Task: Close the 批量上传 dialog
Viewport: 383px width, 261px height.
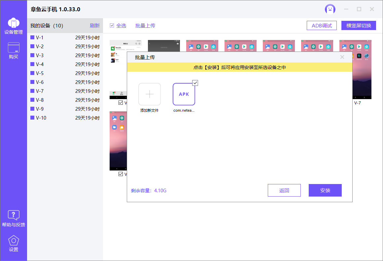Action: pyautogui.click(x=342, y=57)
